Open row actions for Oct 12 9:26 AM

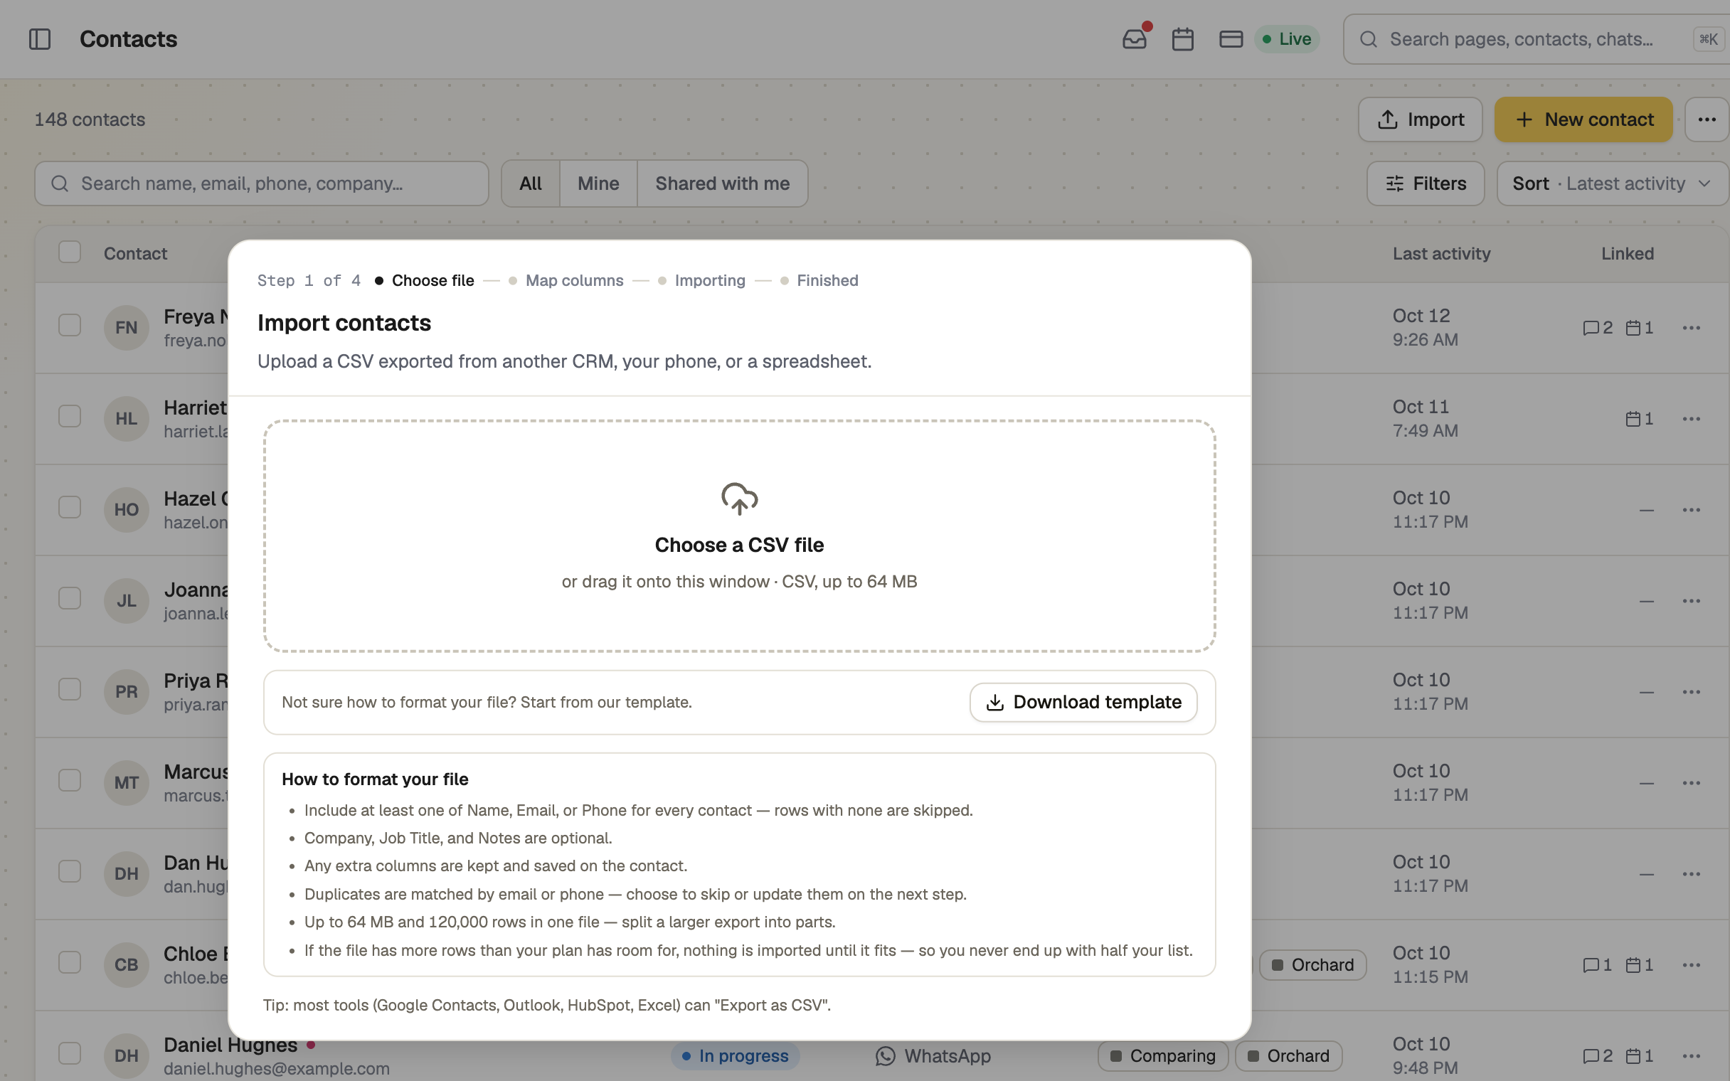pyautogui.click(x=1692, y=327)
